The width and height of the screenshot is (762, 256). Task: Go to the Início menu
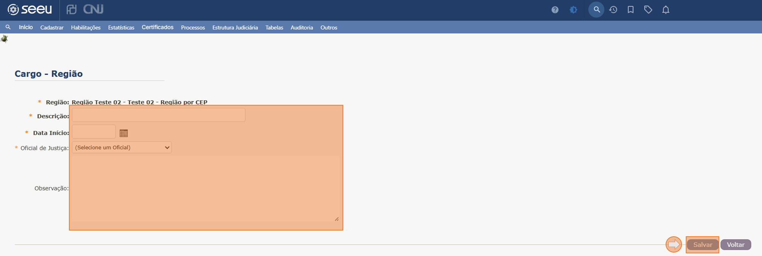26,27
